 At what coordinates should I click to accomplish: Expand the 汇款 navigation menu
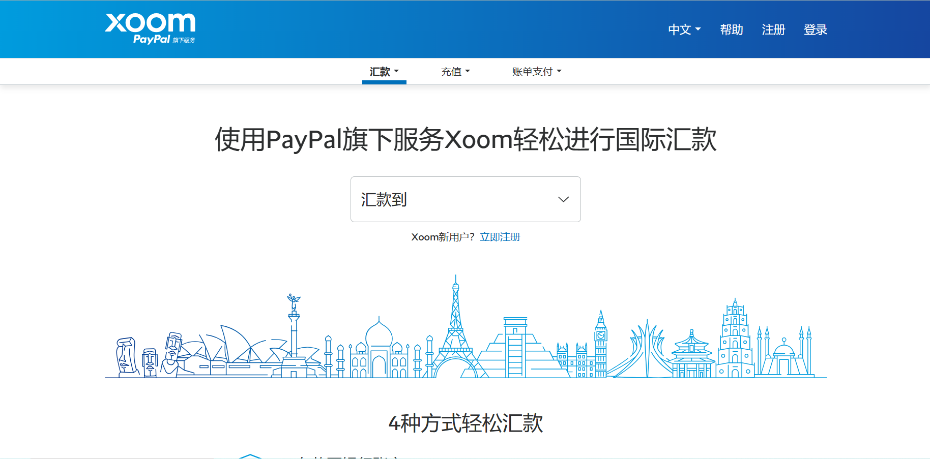click(384, 72)
